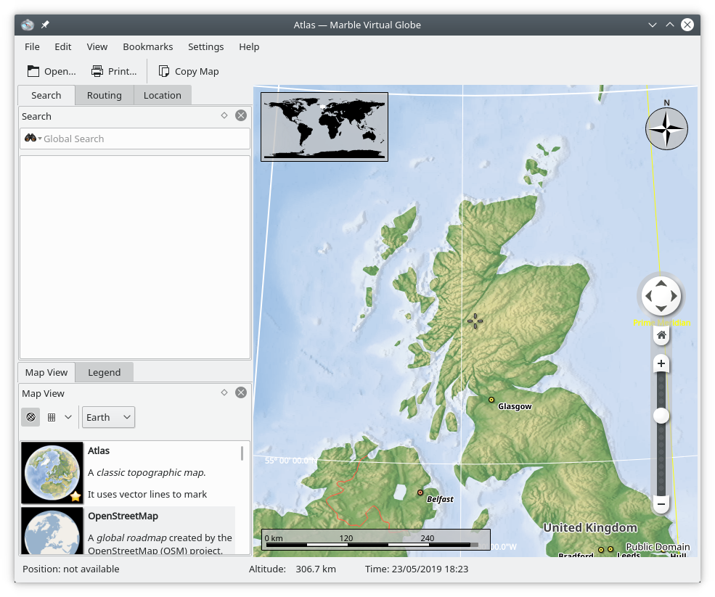
Task: Pan map east with right arrow
Action: click(x=675, y=296)
